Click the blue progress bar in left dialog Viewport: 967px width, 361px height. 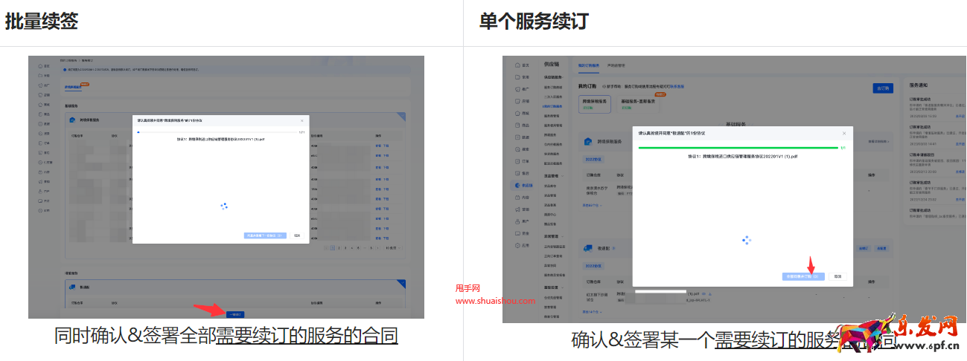tap(217, 133)
